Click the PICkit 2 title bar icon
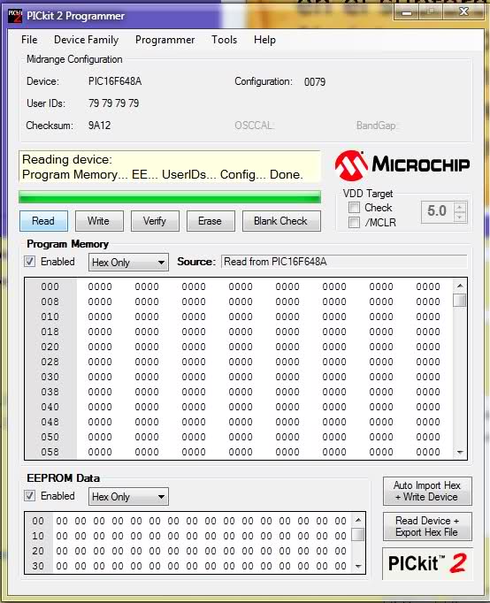490x603 pixels. (15, 16)
